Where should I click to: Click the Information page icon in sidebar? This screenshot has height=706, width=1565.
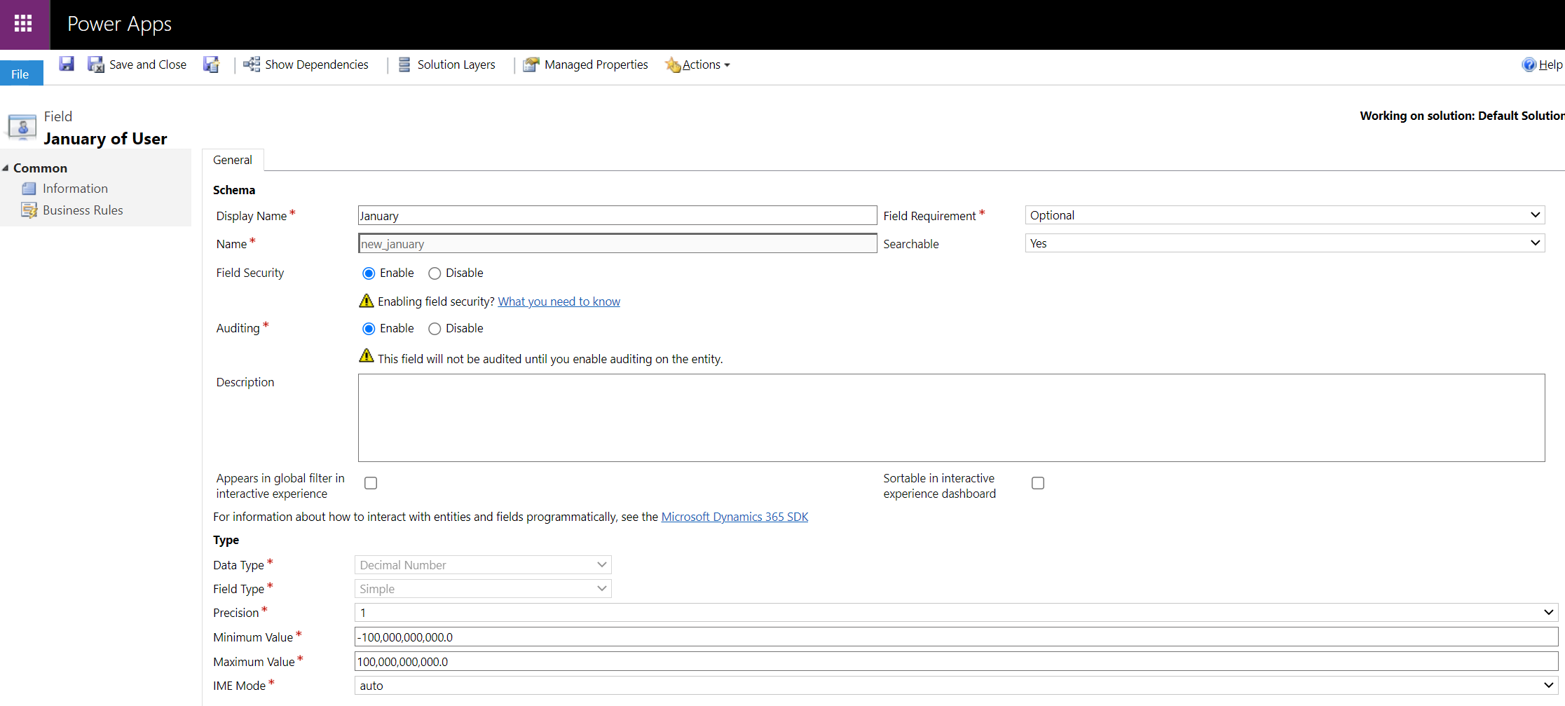(29, 189)
